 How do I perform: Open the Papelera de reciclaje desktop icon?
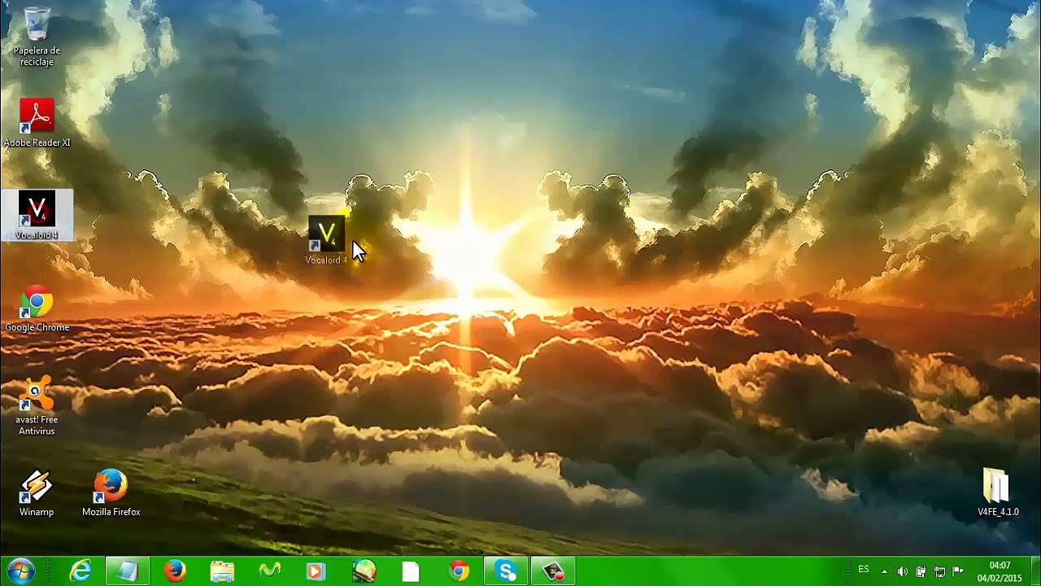click(37, 37)
